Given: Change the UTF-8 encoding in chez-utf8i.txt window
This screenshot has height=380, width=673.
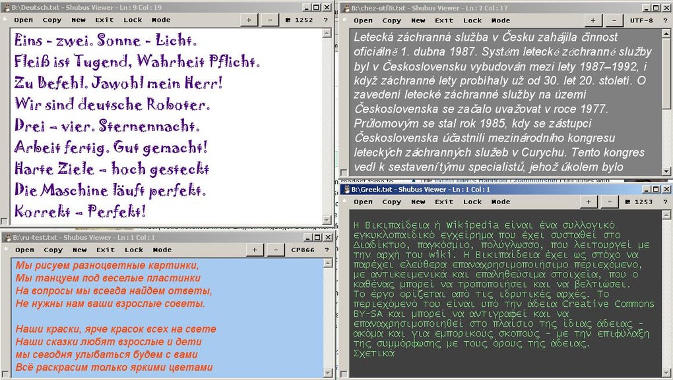Looking at the screenshot, I should [x=641, y=20].
